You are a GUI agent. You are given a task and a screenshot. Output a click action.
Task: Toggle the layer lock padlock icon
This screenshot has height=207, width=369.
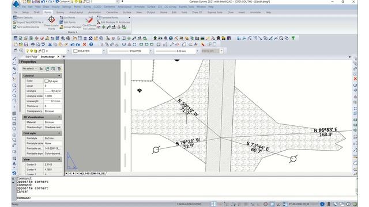(x=39, y=51)
